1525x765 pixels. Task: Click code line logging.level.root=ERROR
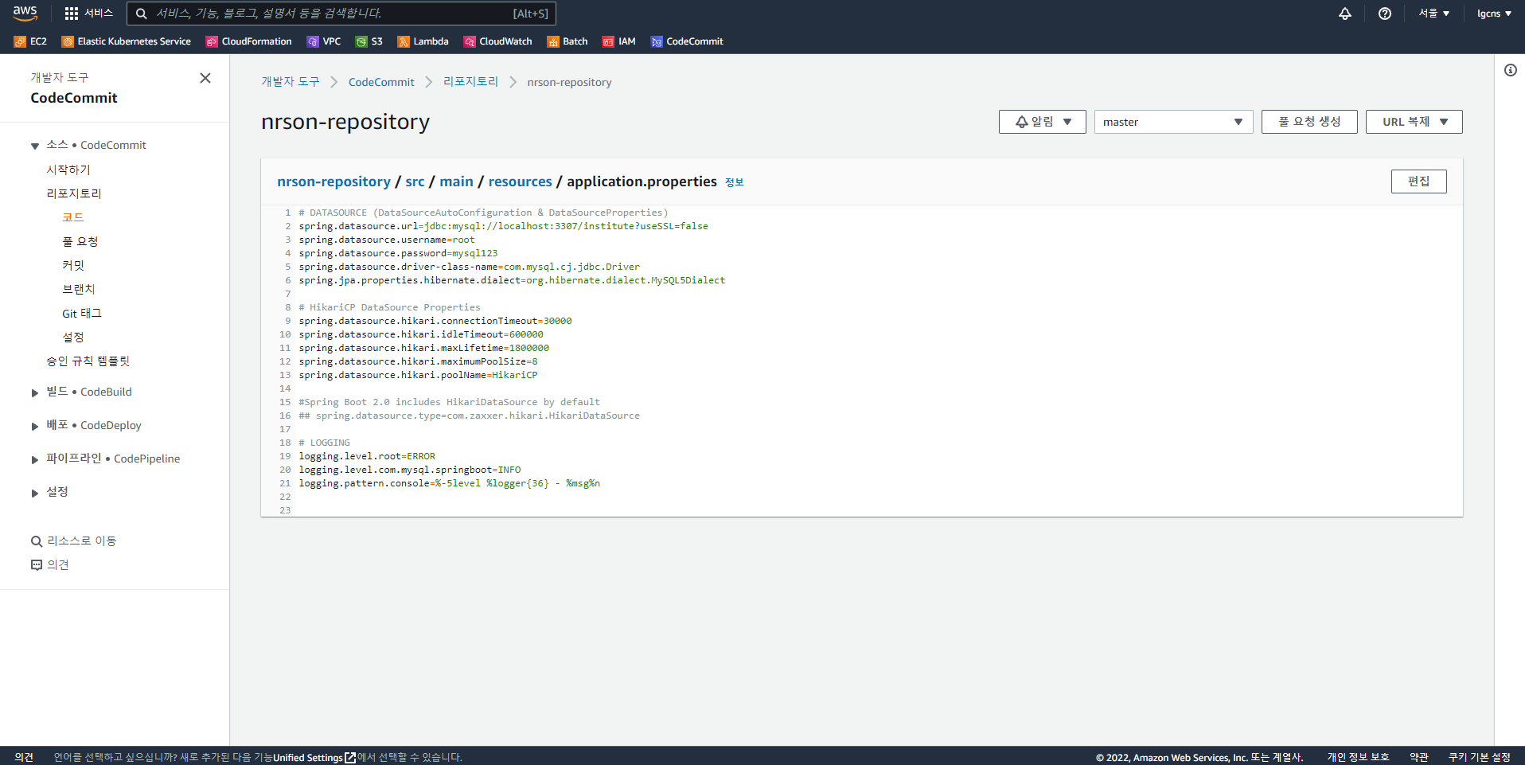[367, 456]
